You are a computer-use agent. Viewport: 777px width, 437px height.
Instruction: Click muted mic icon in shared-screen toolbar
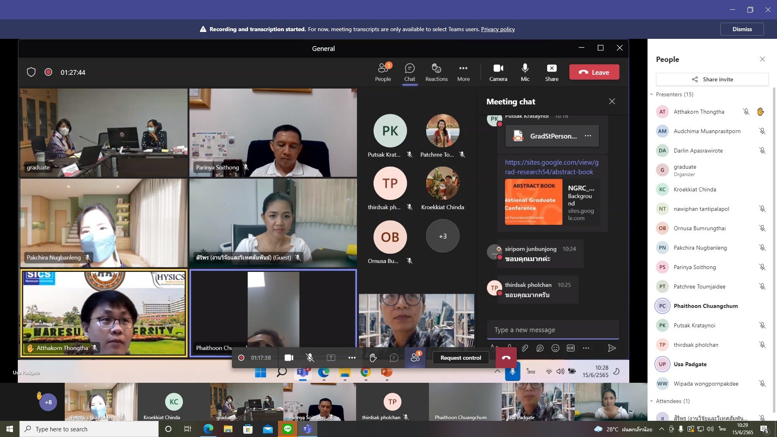click(x=310, y=358)
